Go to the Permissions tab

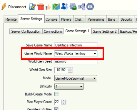pyautogui.click(x=96, y=19)
